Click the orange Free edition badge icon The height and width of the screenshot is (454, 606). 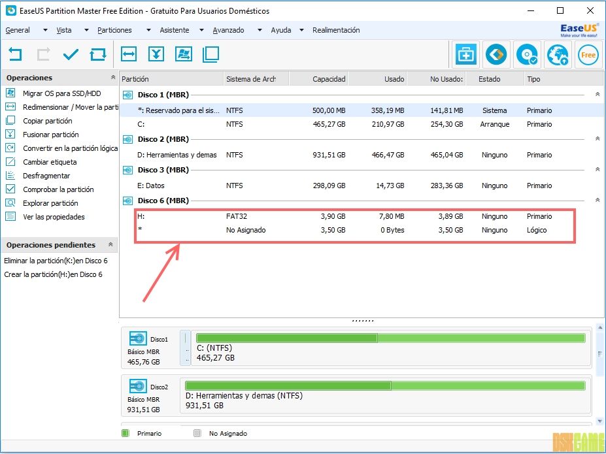[x=588, y=55]
